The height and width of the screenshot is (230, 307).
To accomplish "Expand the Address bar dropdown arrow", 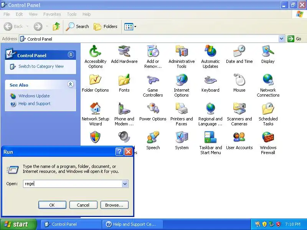I will tap(281, 39).
